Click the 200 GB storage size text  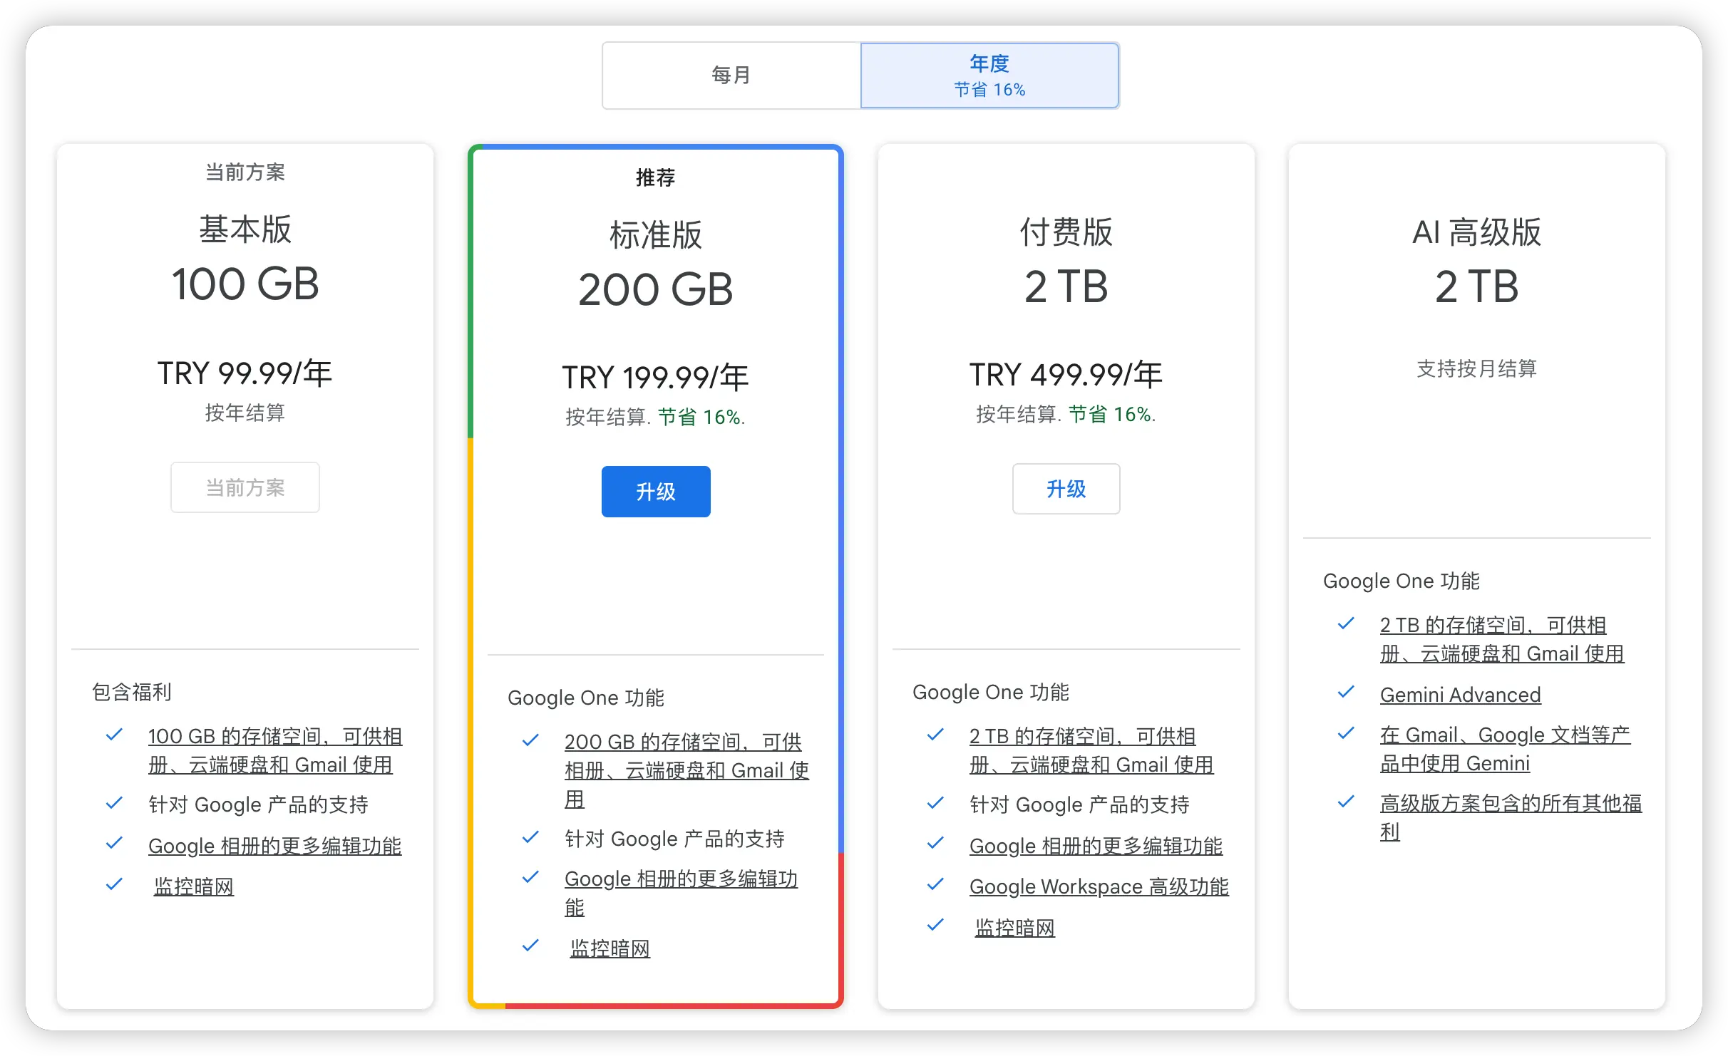[x=656, y=289]
